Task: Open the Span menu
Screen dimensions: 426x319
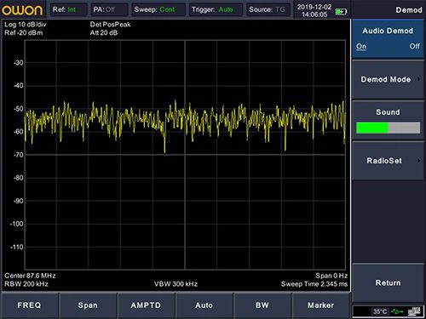Action: click(88, 305)
